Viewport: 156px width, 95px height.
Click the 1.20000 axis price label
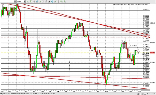[x=153, y=82]
